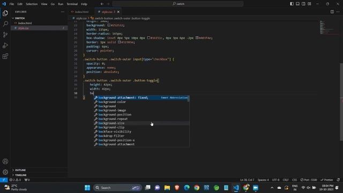Open the Terminal menu

click(72, 4)
